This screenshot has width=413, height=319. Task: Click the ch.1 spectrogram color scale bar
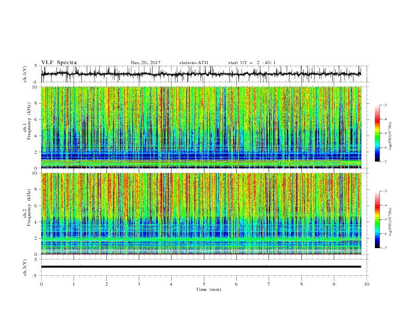(x=378, y=133)
